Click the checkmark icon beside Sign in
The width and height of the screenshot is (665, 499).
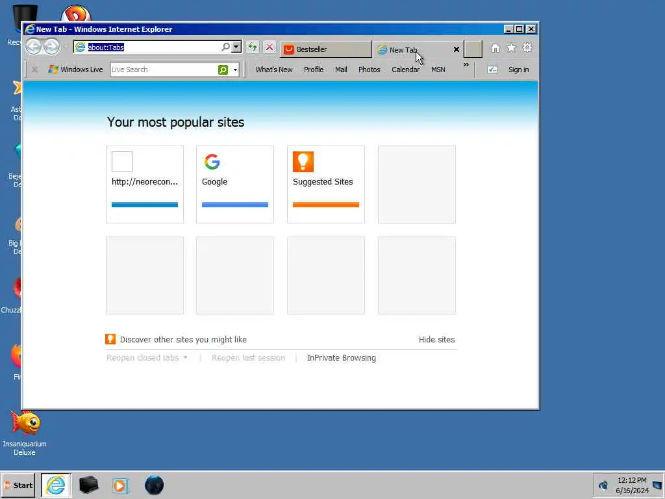point(492,69)
